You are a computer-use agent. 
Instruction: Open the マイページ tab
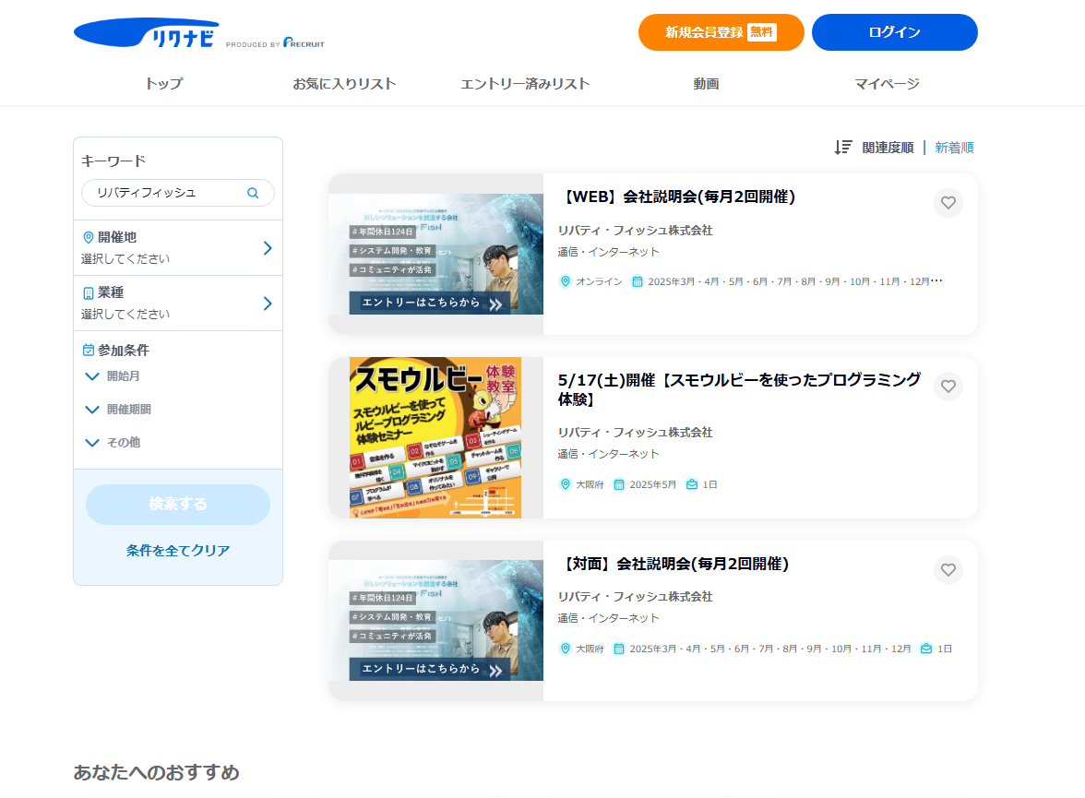pyautogui.click(x=887, y=84)
